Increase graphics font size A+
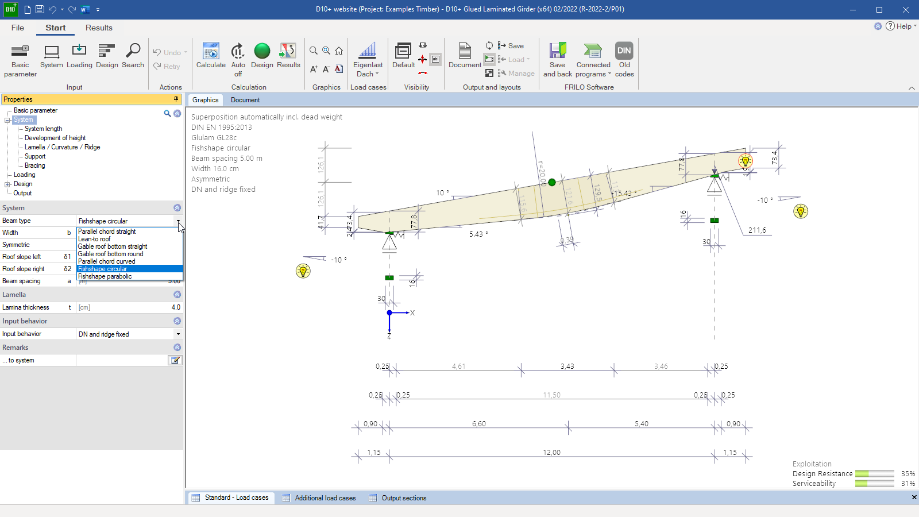The image size is (919, 517). (x=314, y=69)
